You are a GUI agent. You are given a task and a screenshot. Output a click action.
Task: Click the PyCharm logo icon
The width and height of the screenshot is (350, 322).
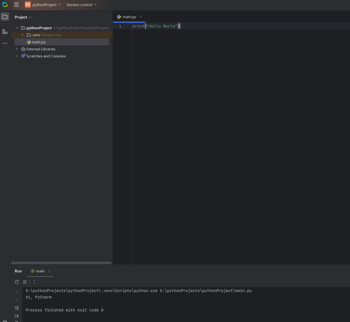(x=5, y=4)
